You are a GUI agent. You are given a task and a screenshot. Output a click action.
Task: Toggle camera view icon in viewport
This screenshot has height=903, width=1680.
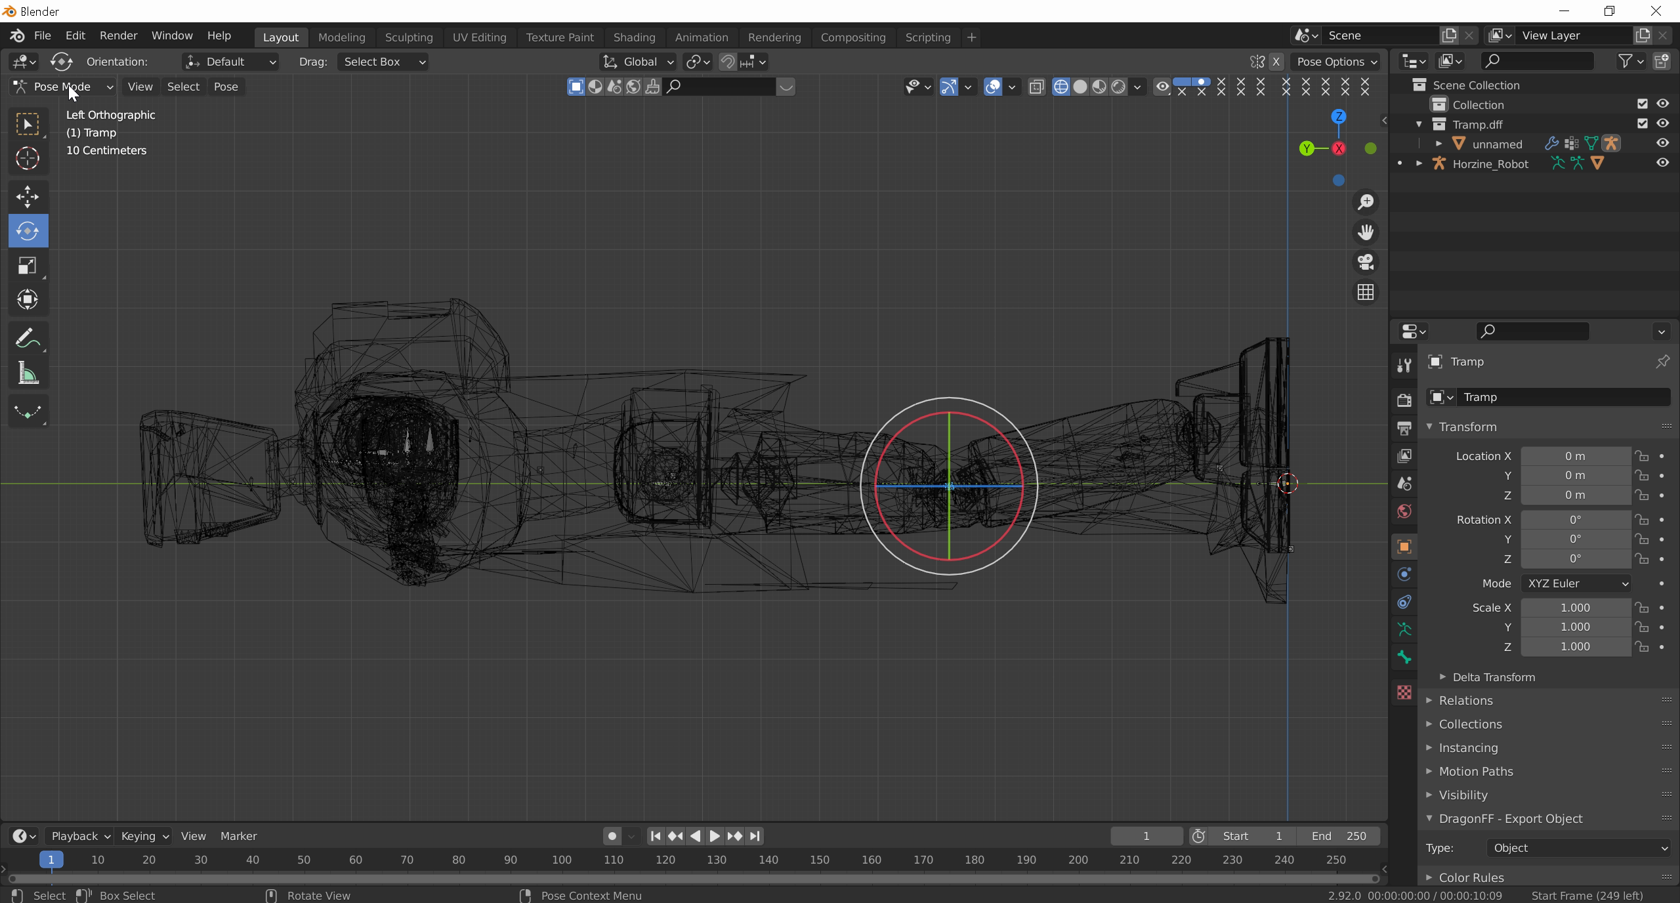click(1366, 262)
